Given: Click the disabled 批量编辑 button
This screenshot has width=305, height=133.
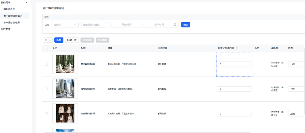Looking at the screenshot, I should coord(102,40).
